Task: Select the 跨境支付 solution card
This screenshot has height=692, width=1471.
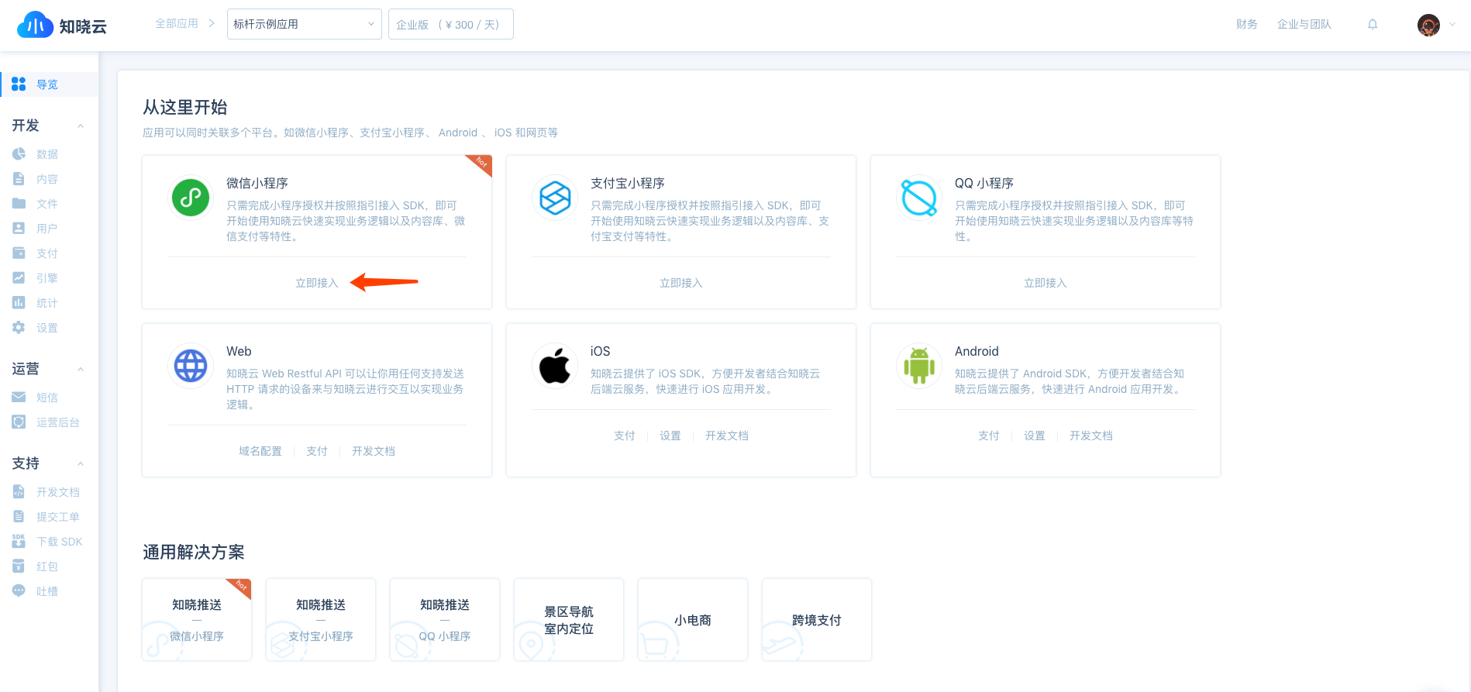Action: [817, 620]
